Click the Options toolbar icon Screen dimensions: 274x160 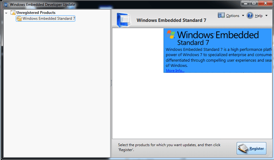pyautogui.click(x=221, y=15)
